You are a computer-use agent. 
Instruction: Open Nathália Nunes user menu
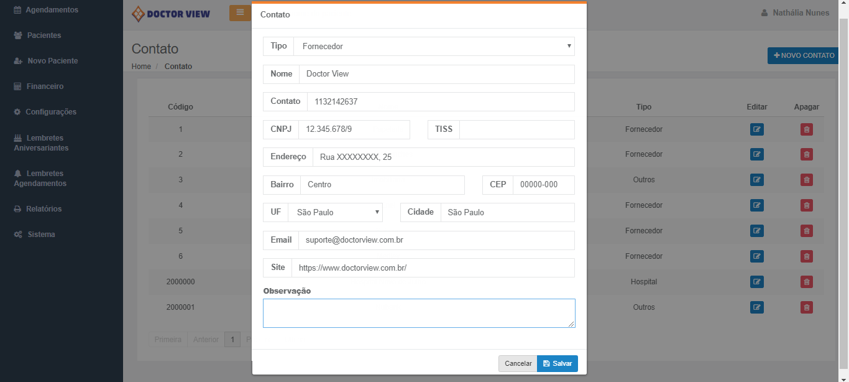[x=795, y=13]
